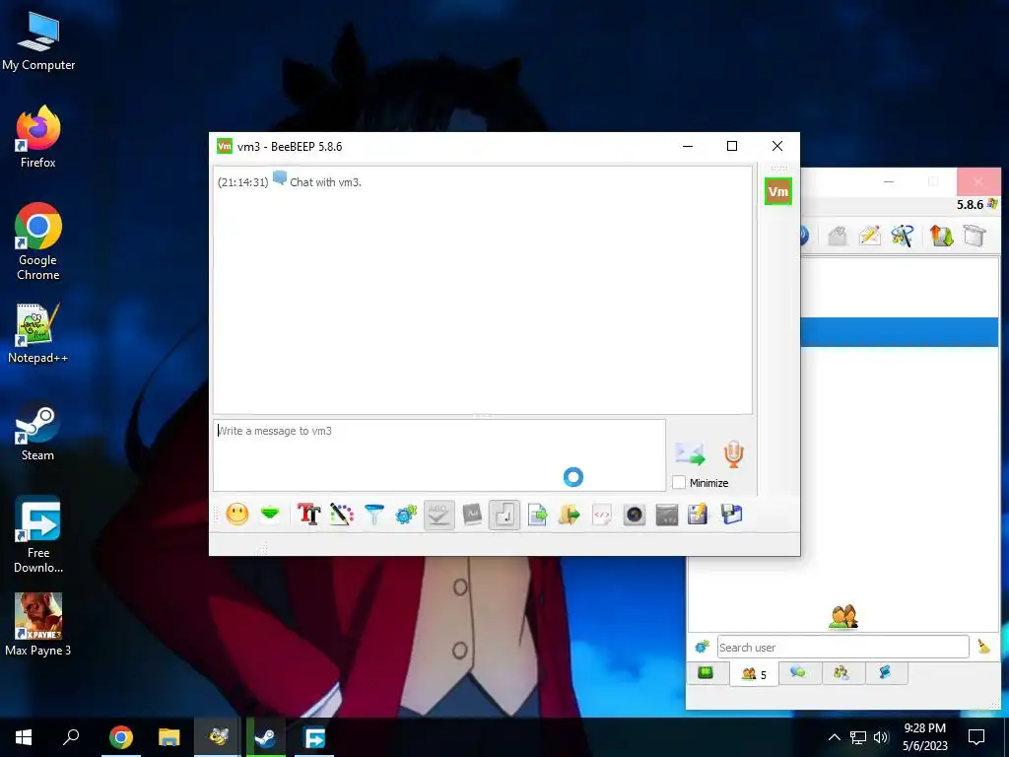Click the camera screenshot icon
The height and width of the screenshot is (757, 1009).
pos(635,515)
